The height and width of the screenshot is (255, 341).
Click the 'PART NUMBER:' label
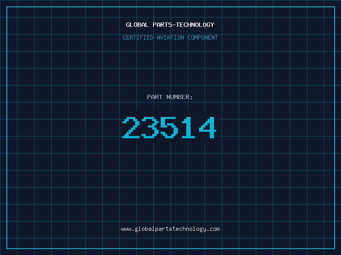(x=170, y=97)
